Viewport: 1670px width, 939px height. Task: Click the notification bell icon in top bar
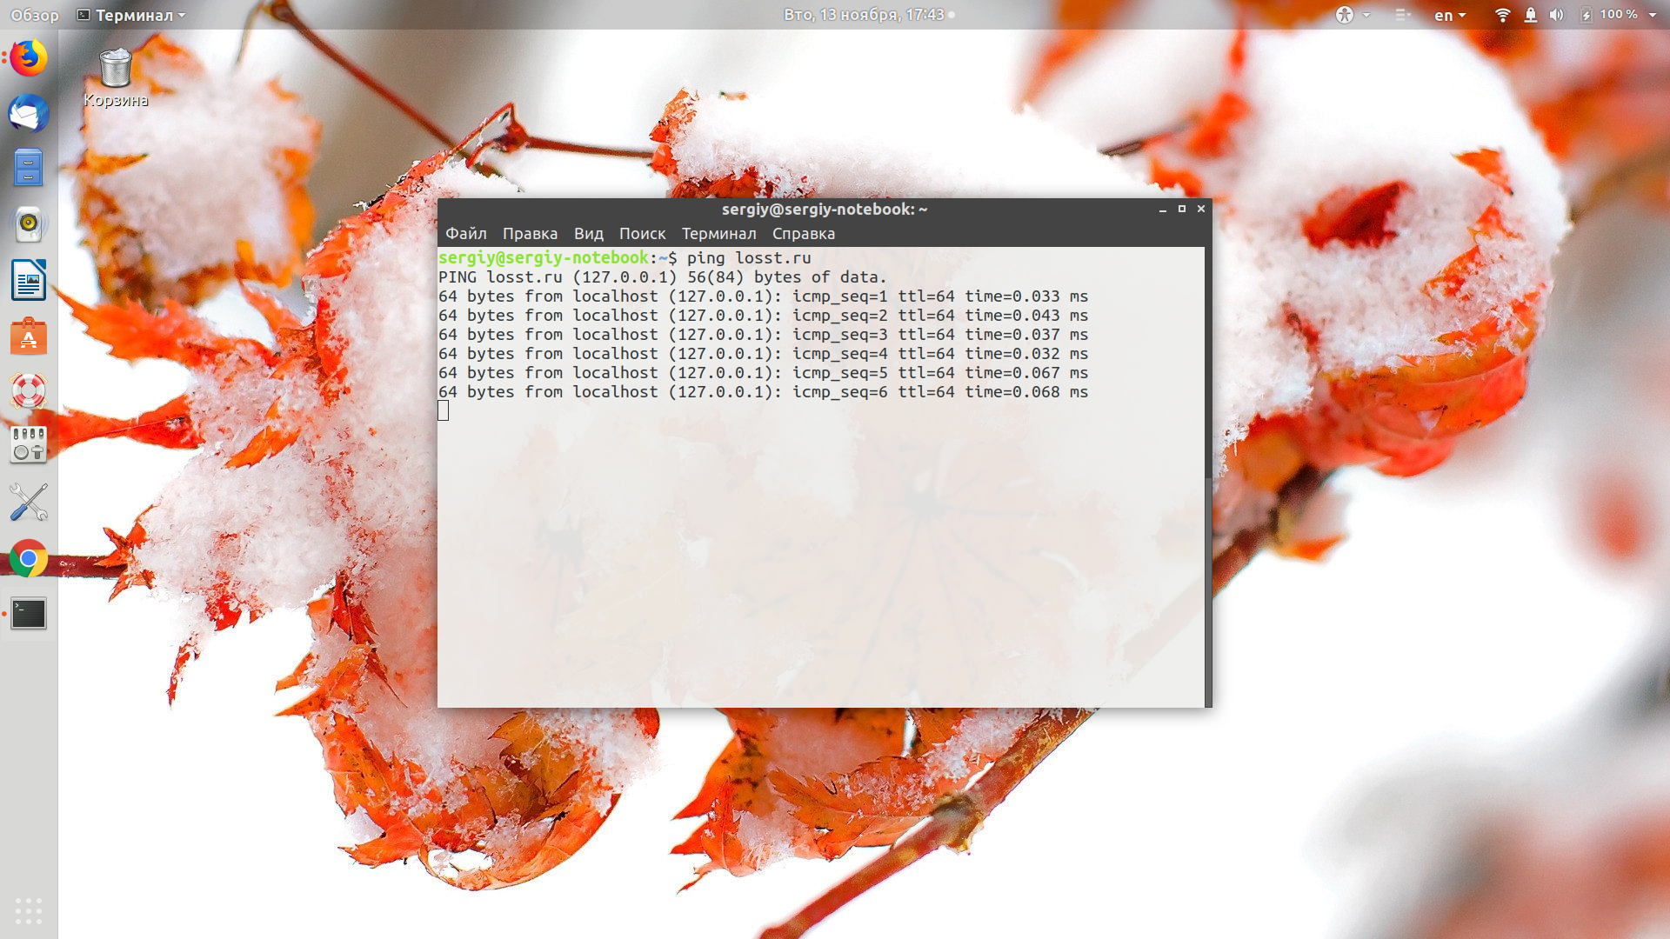(x=1530, y=15)
